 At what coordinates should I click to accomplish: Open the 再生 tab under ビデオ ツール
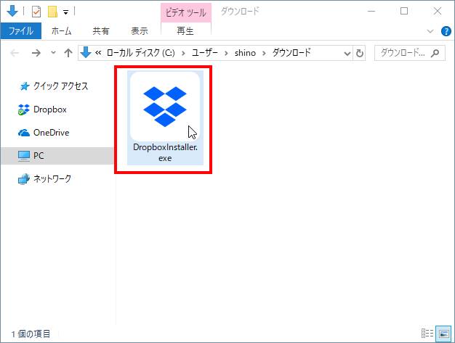[185, 30]
